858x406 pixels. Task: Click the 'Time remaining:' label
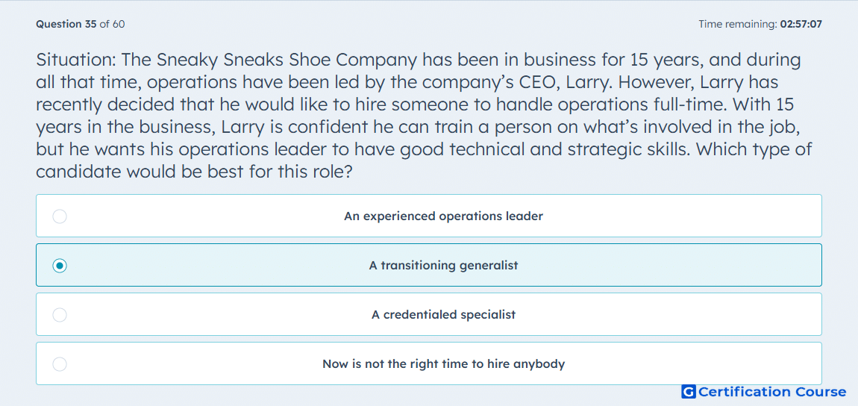[x=738, y=24]
